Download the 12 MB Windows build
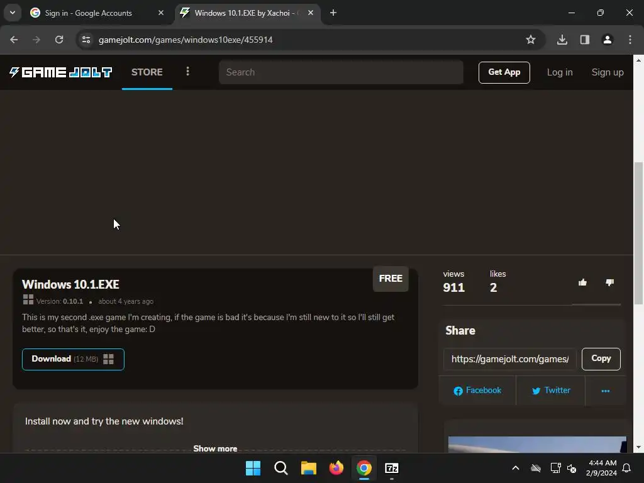 (73, 359)
